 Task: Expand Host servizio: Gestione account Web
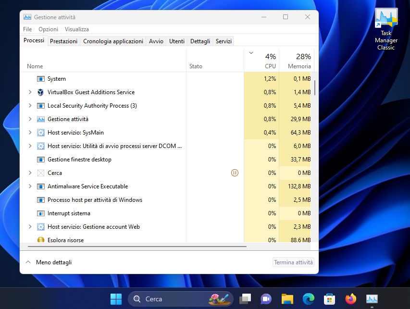[30, 227]
